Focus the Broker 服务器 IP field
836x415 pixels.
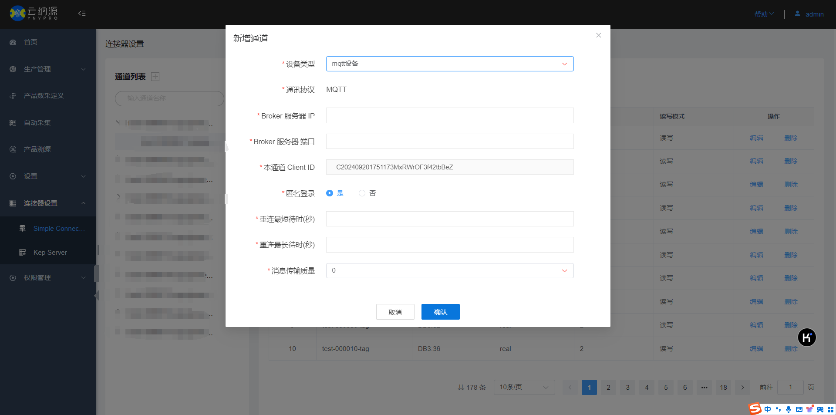(450, 116)
